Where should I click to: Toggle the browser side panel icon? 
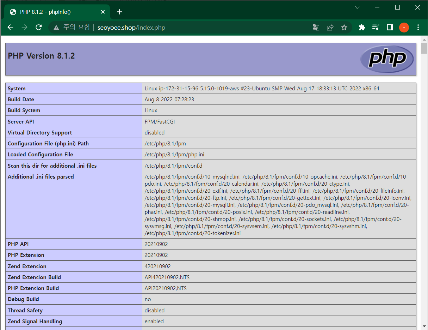(x=390, y=28)
